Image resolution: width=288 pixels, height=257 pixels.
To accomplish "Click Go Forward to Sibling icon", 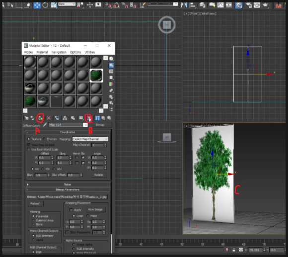I will [x=109, y=118].
